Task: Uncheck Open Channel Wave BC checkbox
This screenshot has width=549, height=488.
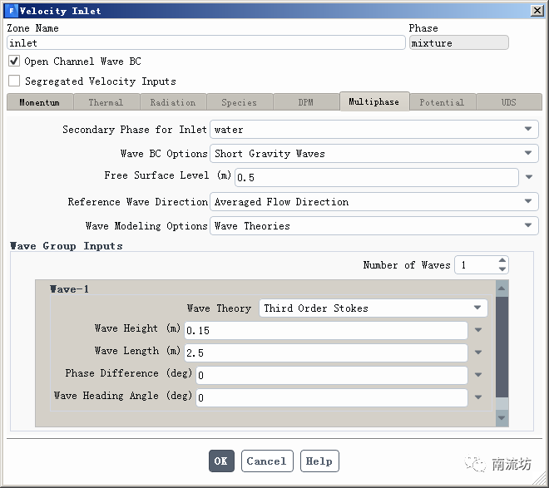Action: (x=14, y=62)
